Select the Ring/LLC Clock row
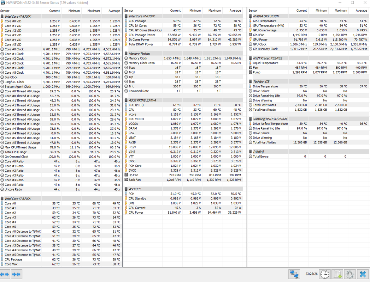This screenshot has height=282, width=370. 61,82
